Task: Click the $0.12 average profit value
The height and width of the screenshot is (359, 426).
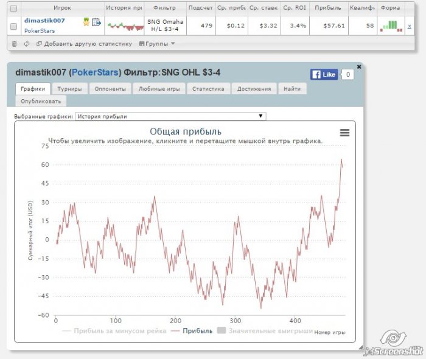Action: tap(236, 26)
